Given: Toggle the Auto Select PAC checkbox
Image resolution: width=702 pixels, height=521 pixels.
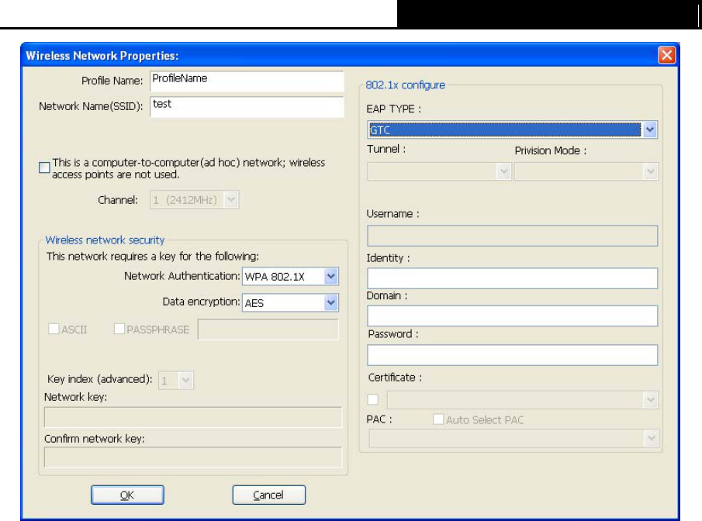Looking at the screenshot, I should point(438,419).
